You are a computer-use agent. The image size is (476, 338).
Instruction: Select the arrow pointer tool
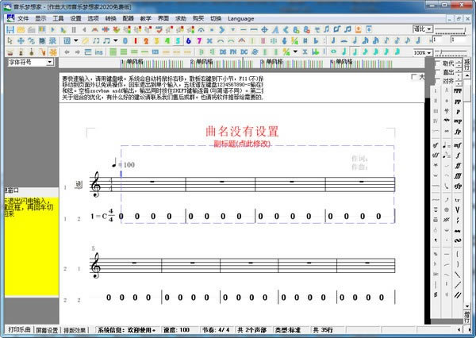pyautogui.click(x=10, y=40)
